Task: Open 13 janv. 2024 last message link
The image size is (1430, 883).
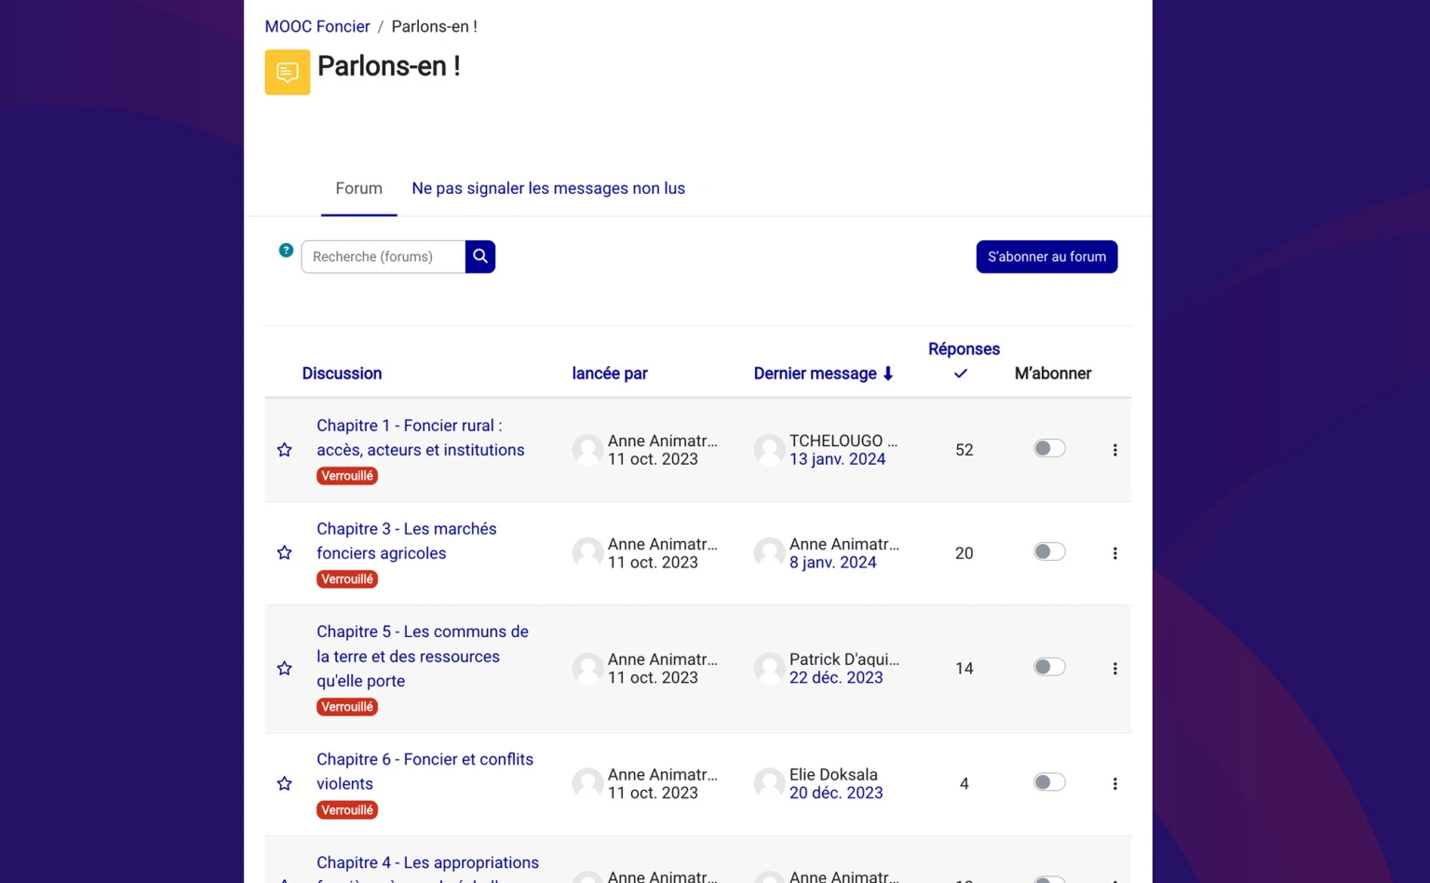Action: tap(837, 459)
